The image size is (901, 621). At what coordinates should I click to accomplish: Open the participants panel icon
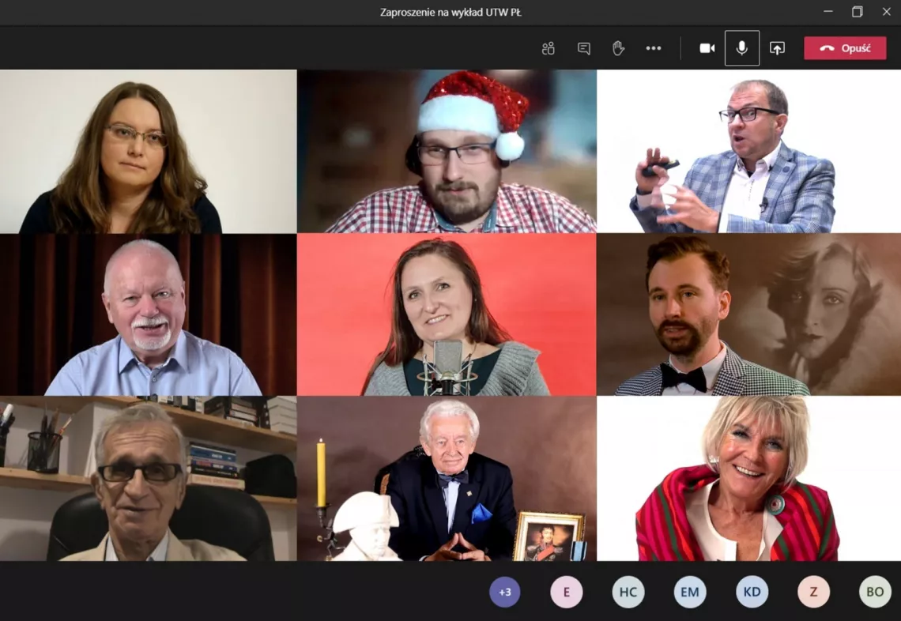point(548,48)
